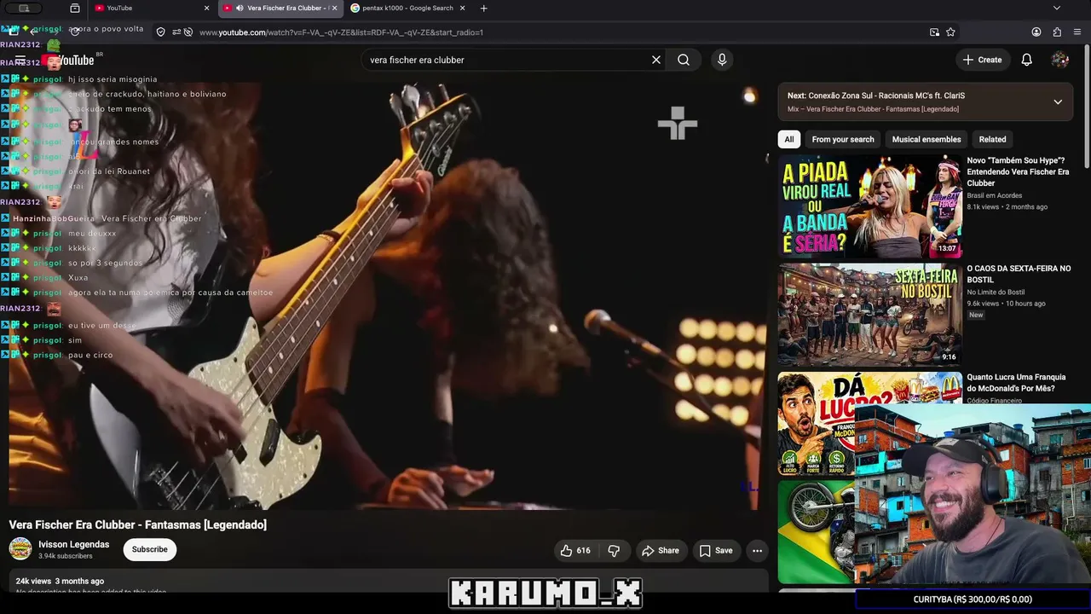1091x614 pixels.
Task: Open the YouTube account avatar menu
Action: click(1060, 60)
